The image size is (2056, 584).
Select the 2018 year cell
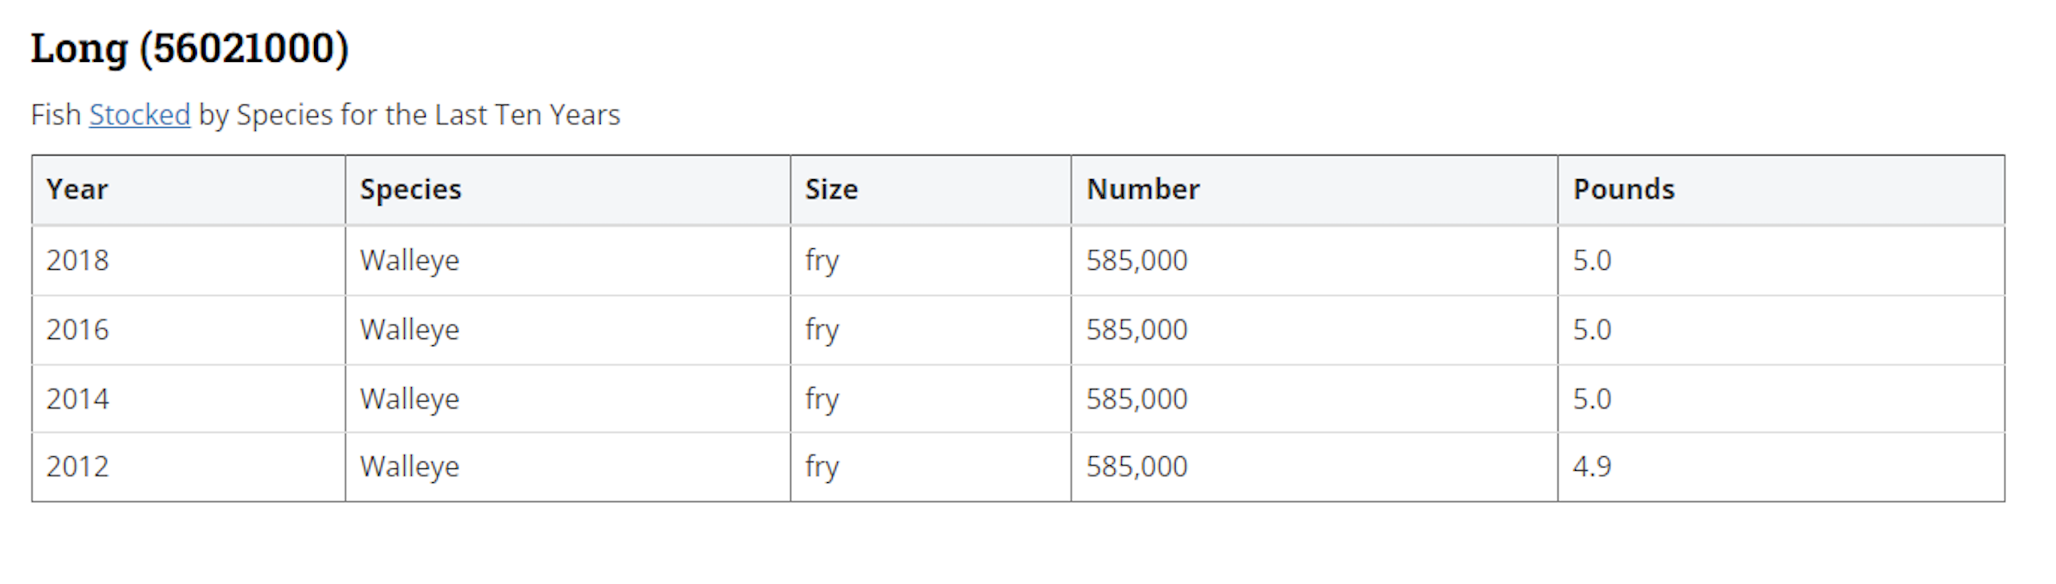77,260
